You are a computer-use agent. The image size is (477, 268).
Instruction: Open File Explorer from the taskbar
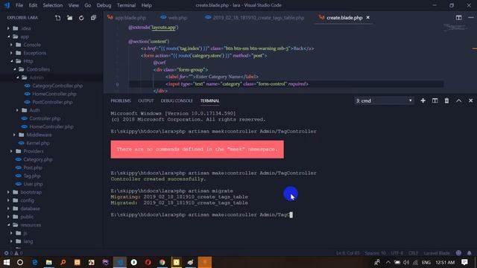pyautogui.click(x=48, y=262)
